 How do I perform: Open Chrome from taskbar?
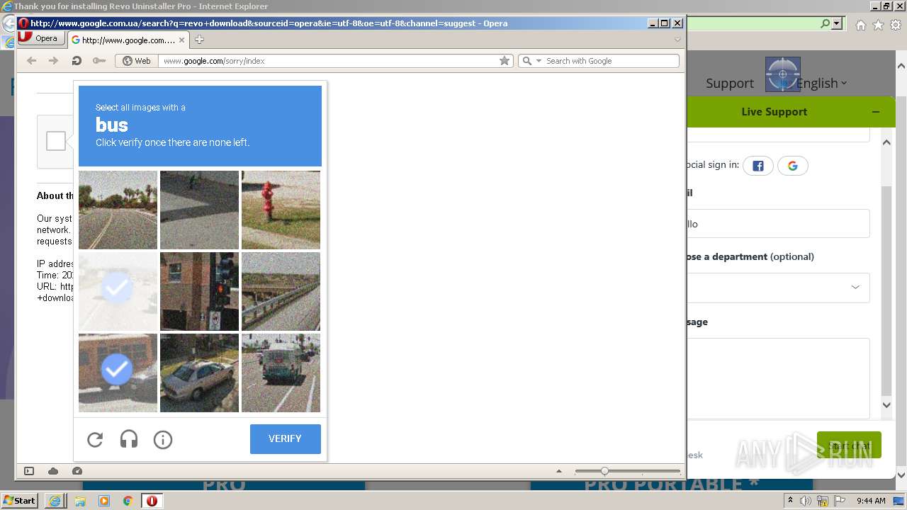128,501
